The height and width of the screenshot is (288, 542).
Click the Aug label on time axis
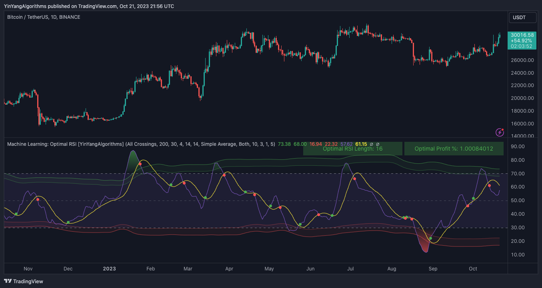(x=392, y=269)
